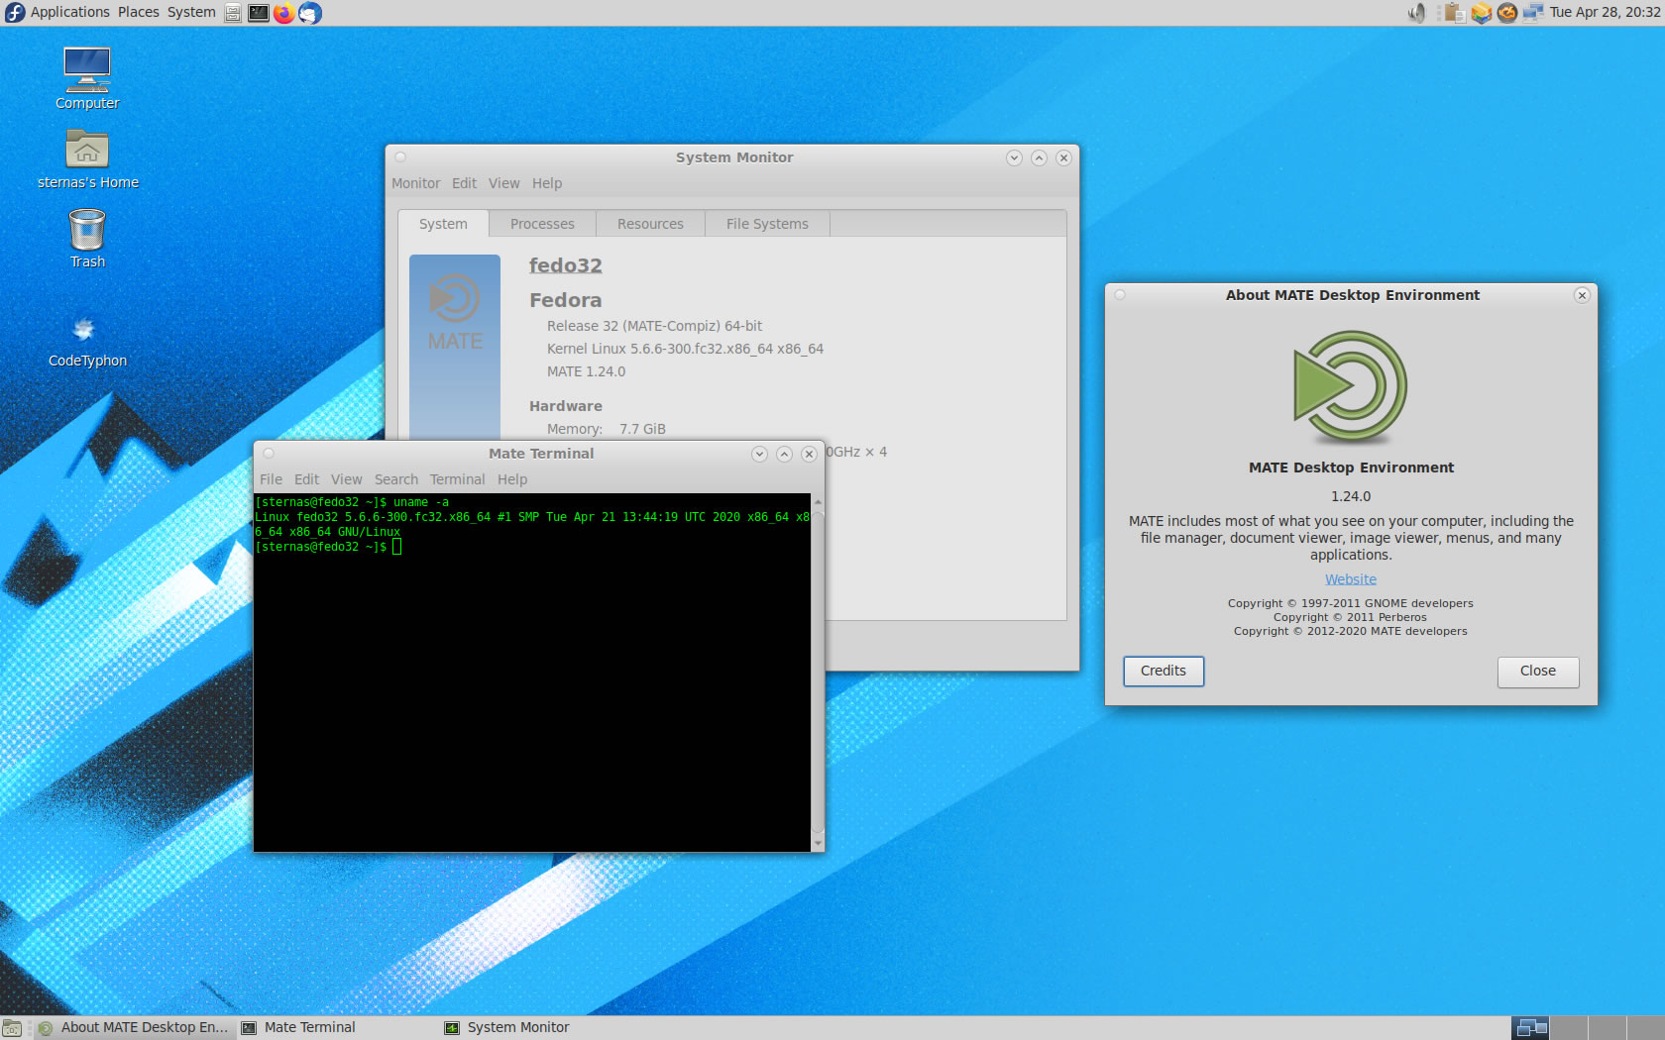Click version 1.24.0 in About dialog
The height and width of the screenshot is (1040, 1665).
[x=1351, y=496]
